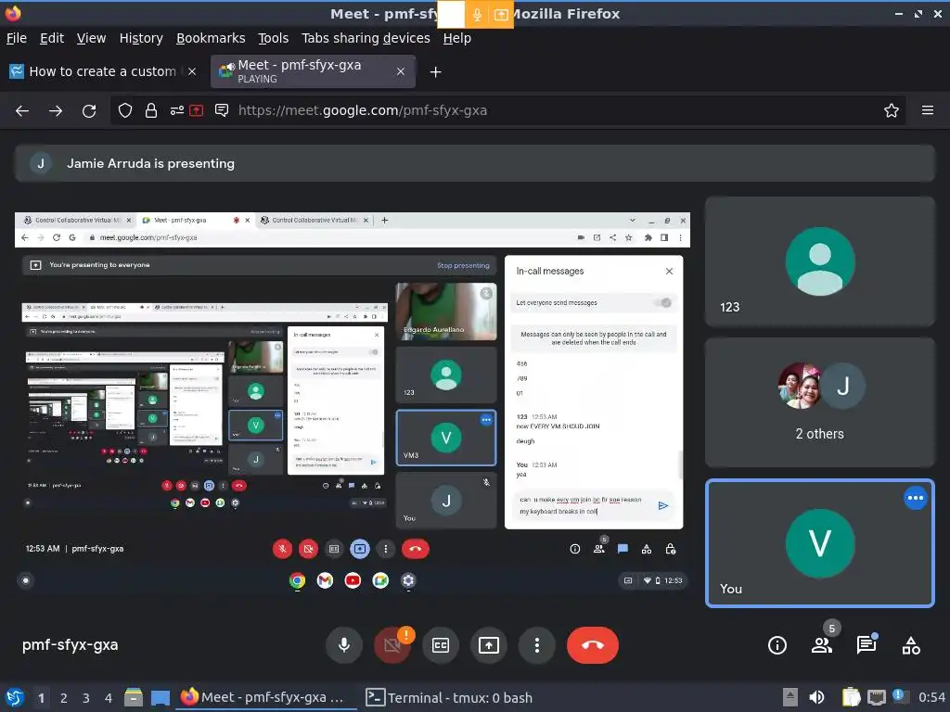
Task: Open the File menu
Action: coord(17,38)
